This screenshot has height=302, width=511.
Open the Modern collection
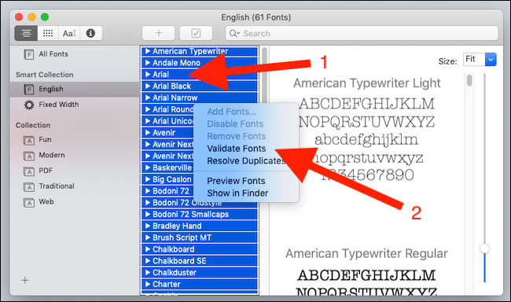pyautogui.click(x=52, y=155)
